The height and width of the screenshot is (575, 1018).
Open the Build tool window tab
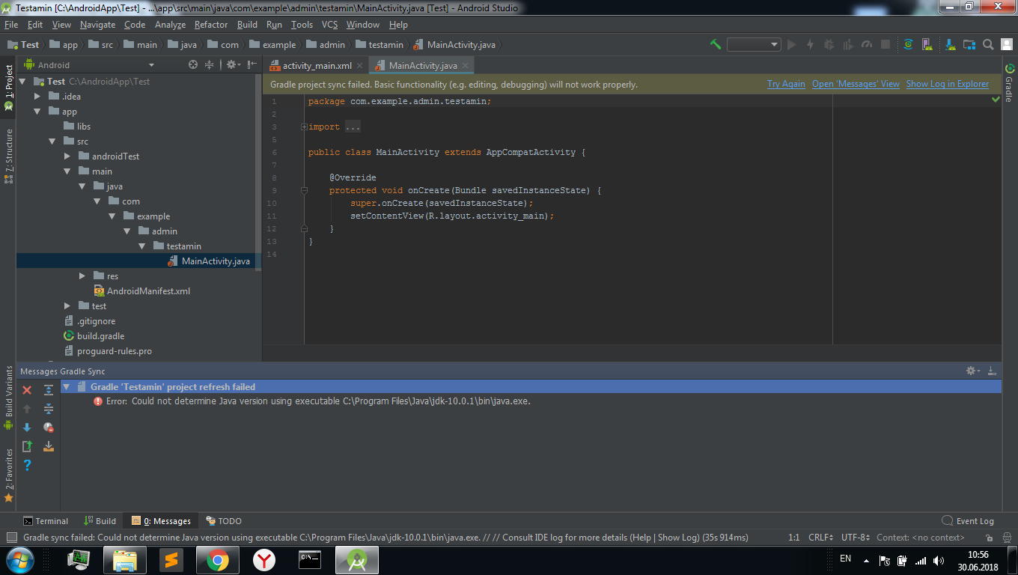pos(100,521)
